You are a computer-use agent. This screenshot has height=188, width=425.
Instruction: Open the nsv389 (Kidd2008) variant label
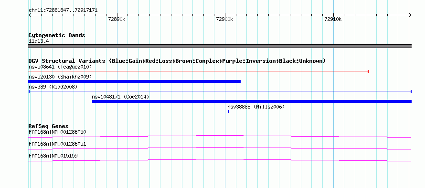(x=53, y=87)
